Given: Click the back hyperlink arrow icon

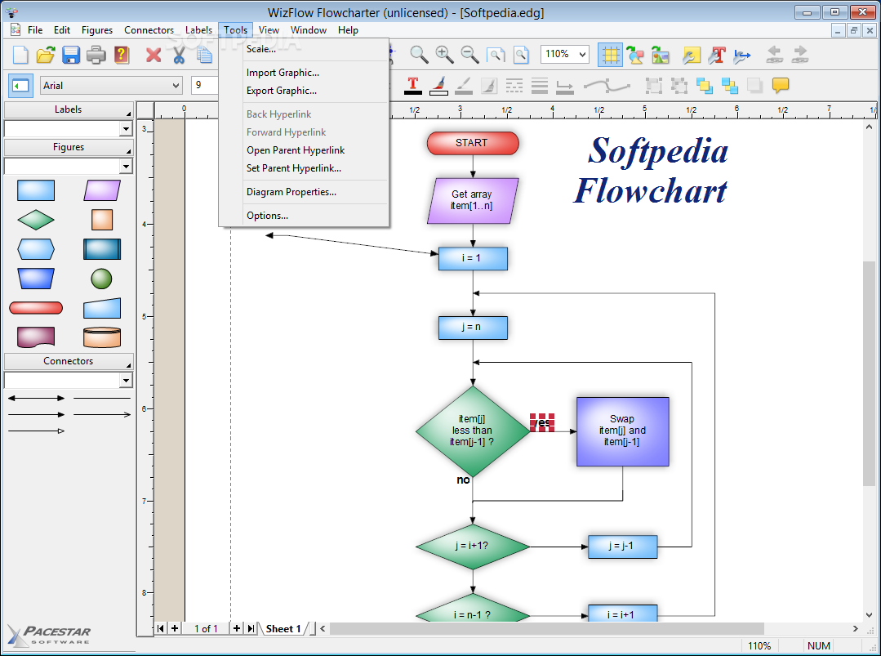Looking at the screenshot, I should click(x=774, y=55).
